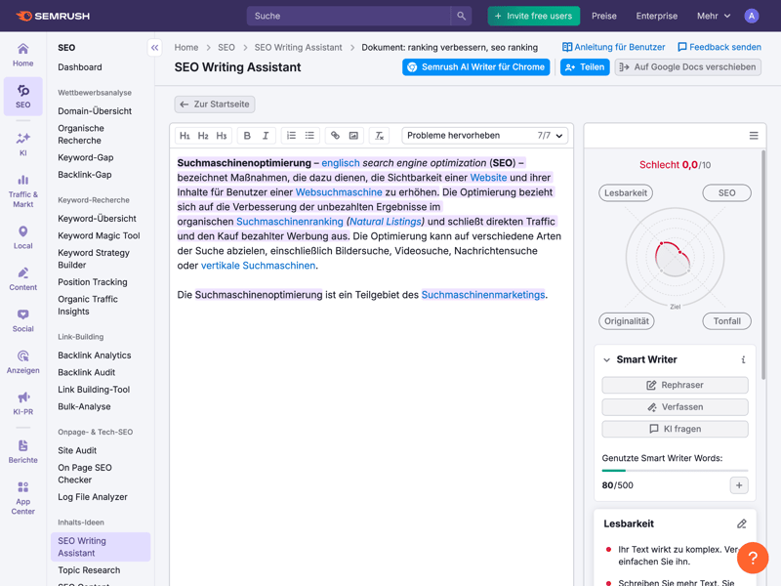
Task: Click the Rephraser button
Action: click(675, 385)
